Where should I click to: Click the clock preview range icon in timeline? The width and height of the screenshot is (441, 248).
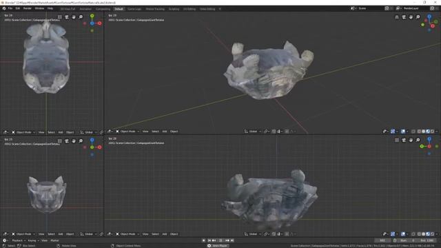coord(395,240)
